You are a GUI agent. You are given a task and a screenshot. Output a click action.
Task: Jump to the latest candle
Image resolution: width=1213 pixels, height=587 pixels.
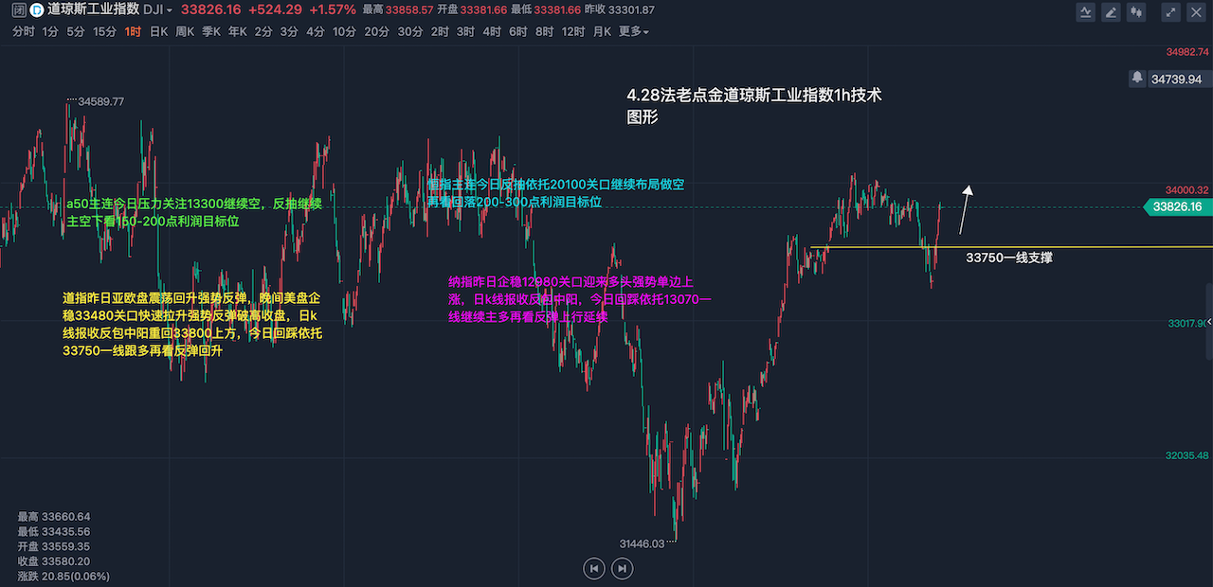click(622, 568)
